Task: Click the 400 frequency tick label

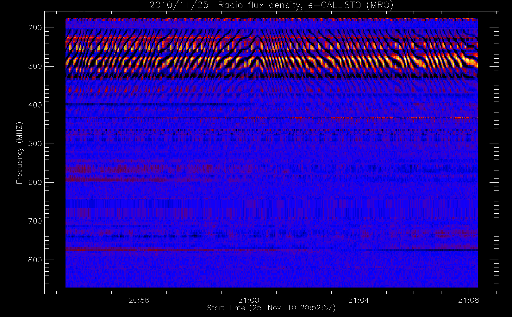Action: pyautogui.click(x=35, y=105)
